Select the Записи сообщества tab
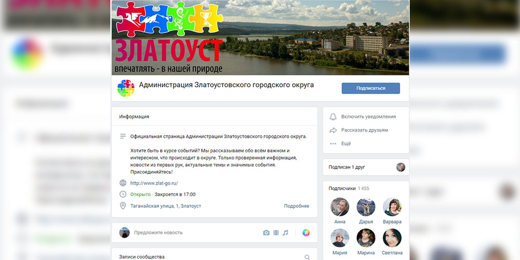 (x=142, y=257)
